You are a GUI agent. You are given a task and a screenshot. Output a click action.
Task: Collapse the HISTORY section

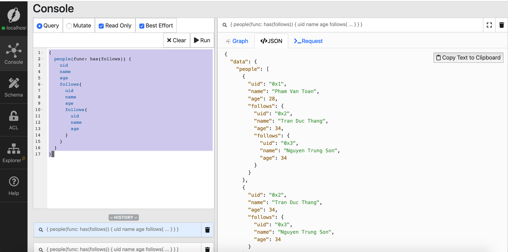(123, 218)
